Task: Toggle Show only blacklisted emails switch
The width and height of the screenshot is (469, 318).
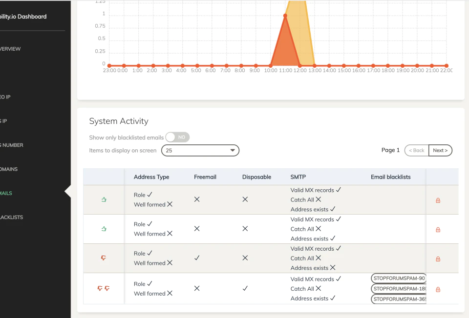Action: pyautogui.click(x=177, y=137)
